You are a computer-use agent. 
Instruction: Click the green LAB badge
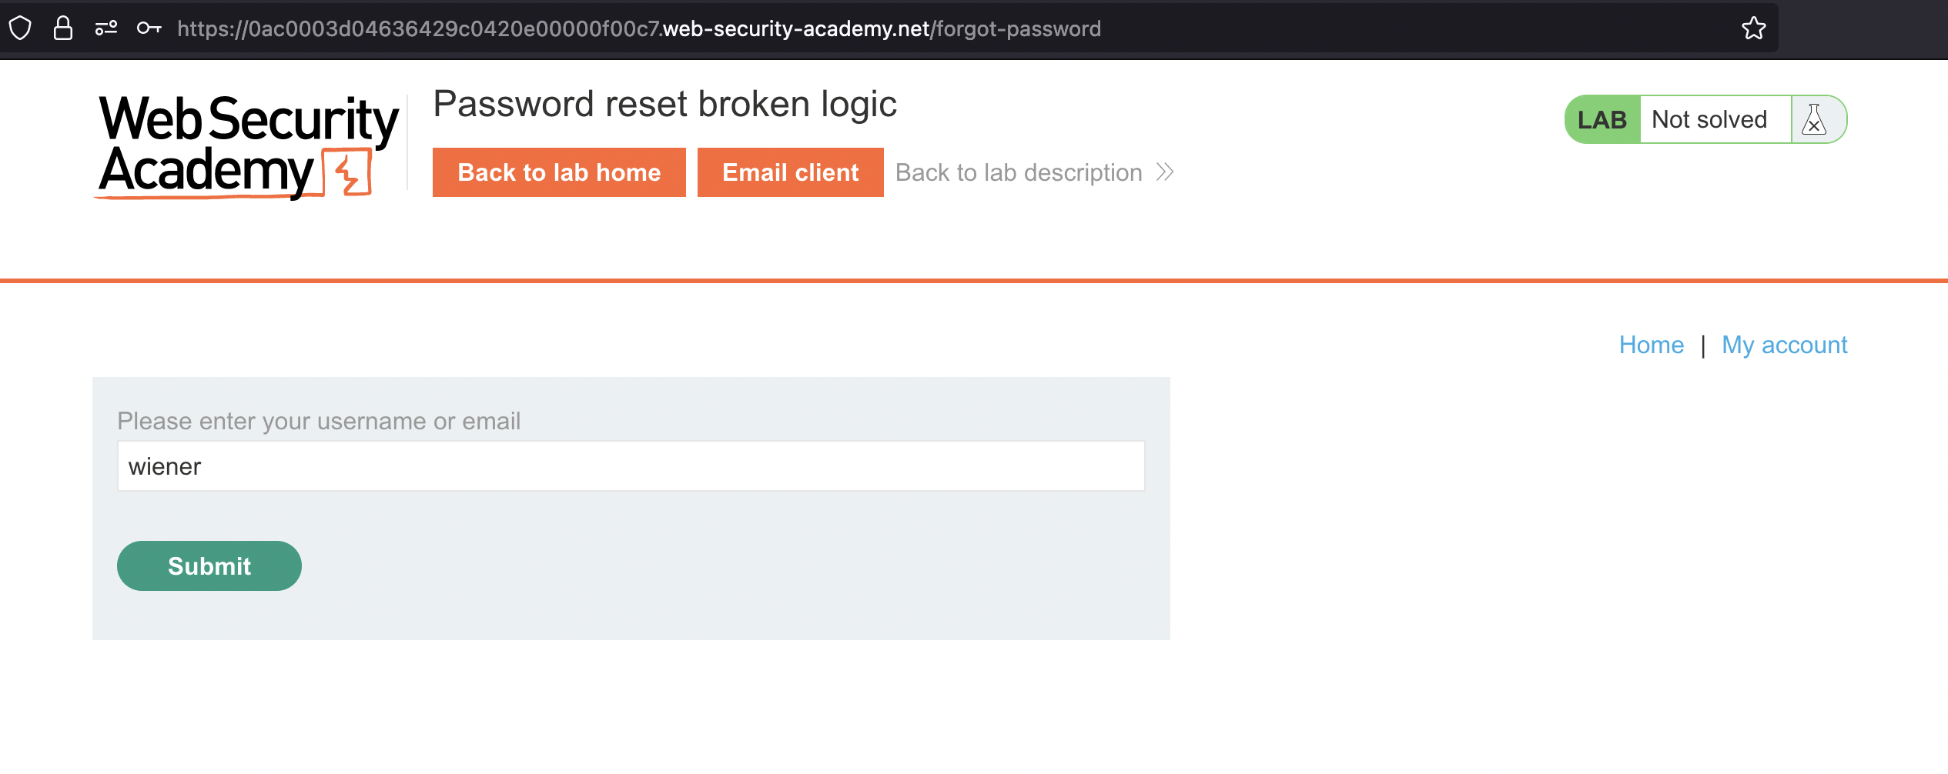click(x=1602, y=120)
